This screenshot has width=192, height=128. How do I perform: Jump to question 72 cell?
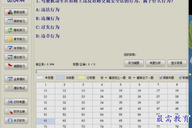64,126
